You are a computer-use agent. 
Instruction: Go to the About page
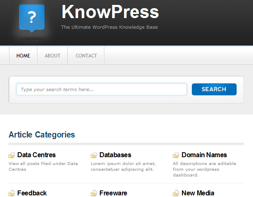tap(53, 56)
